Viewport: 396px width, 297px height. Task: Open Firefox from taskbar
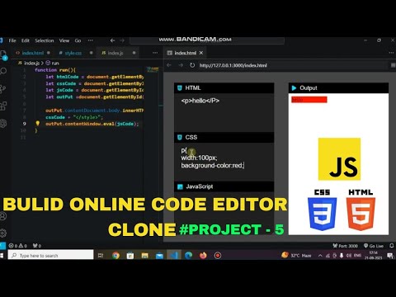pyautogui.click(x=203, y=256)
